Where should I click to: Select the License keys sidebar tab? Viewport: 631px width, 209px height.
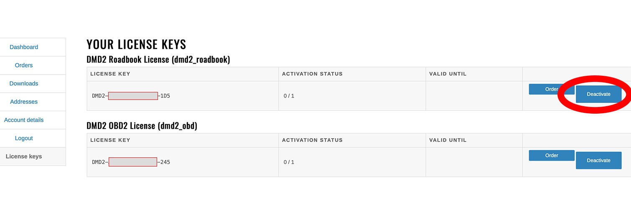pos(24,157)
